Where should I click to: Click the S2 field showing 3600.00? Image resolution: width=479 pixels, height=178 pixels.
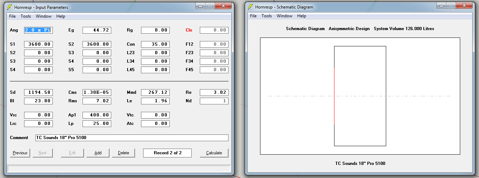pos(97,44)
